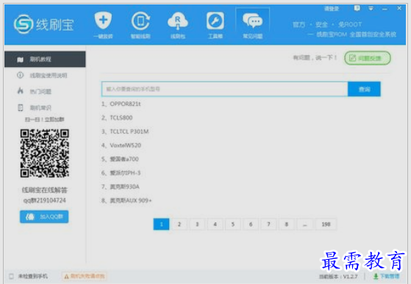The height and width of the screenshot is (284, 411).
Task: Click the green 问题反馈 button
Action: pos(367,58)
